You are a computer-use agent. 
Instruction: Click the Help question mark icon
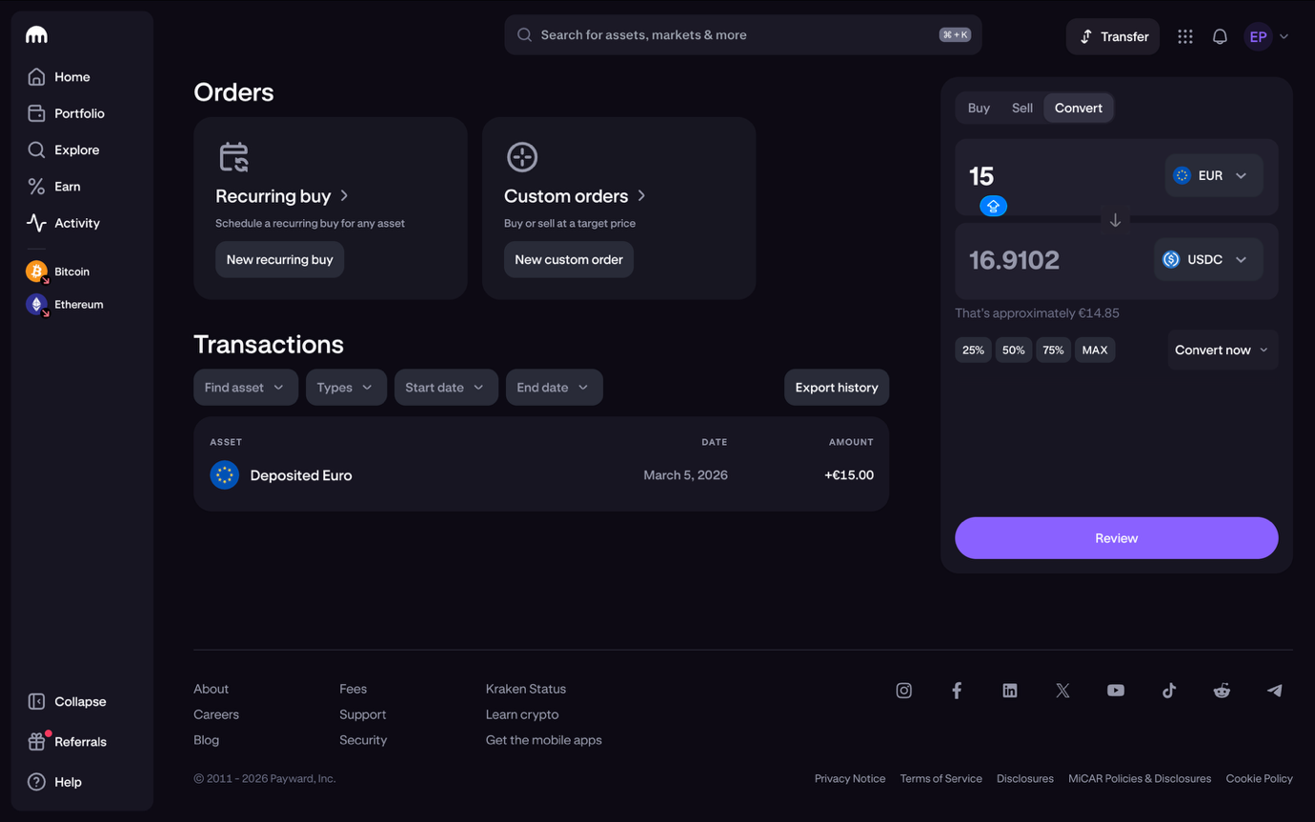36,782
